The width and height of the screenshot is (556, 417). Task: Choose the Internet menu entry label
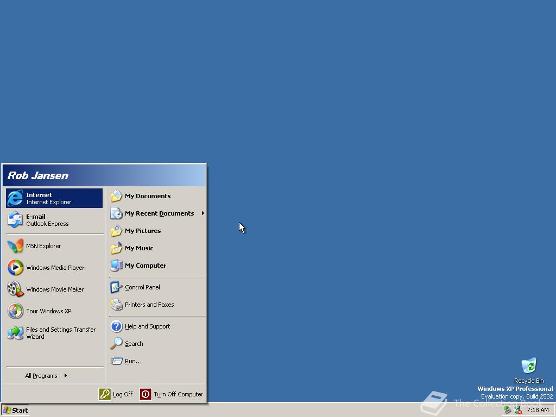point(39,195)
